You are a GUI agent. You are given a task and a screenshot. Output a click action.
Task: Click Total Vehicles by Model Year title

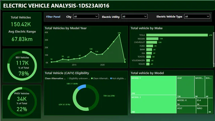(x=66, y=28)
